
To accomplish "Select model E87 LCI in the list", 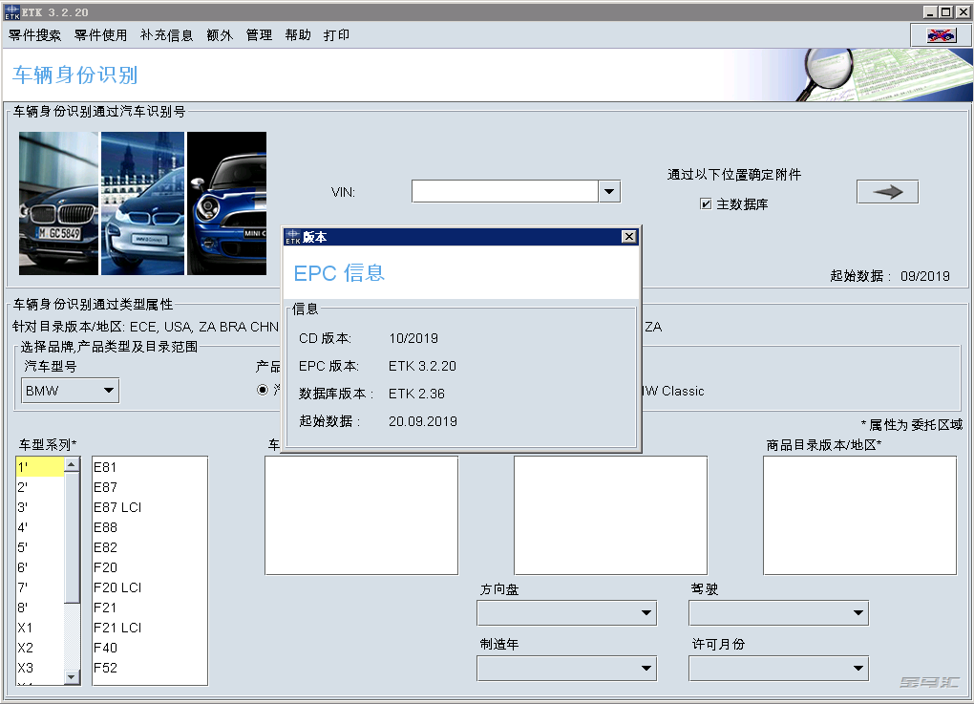I will coord(150,507).
